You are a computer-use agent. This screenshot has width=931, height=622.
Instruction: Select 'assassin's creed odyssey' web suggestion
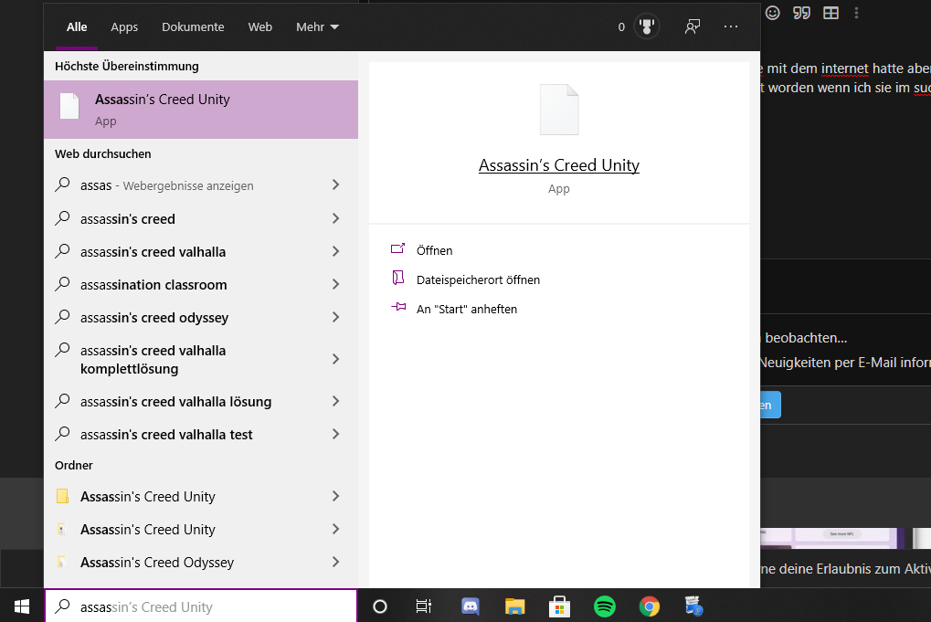point(201,318)
